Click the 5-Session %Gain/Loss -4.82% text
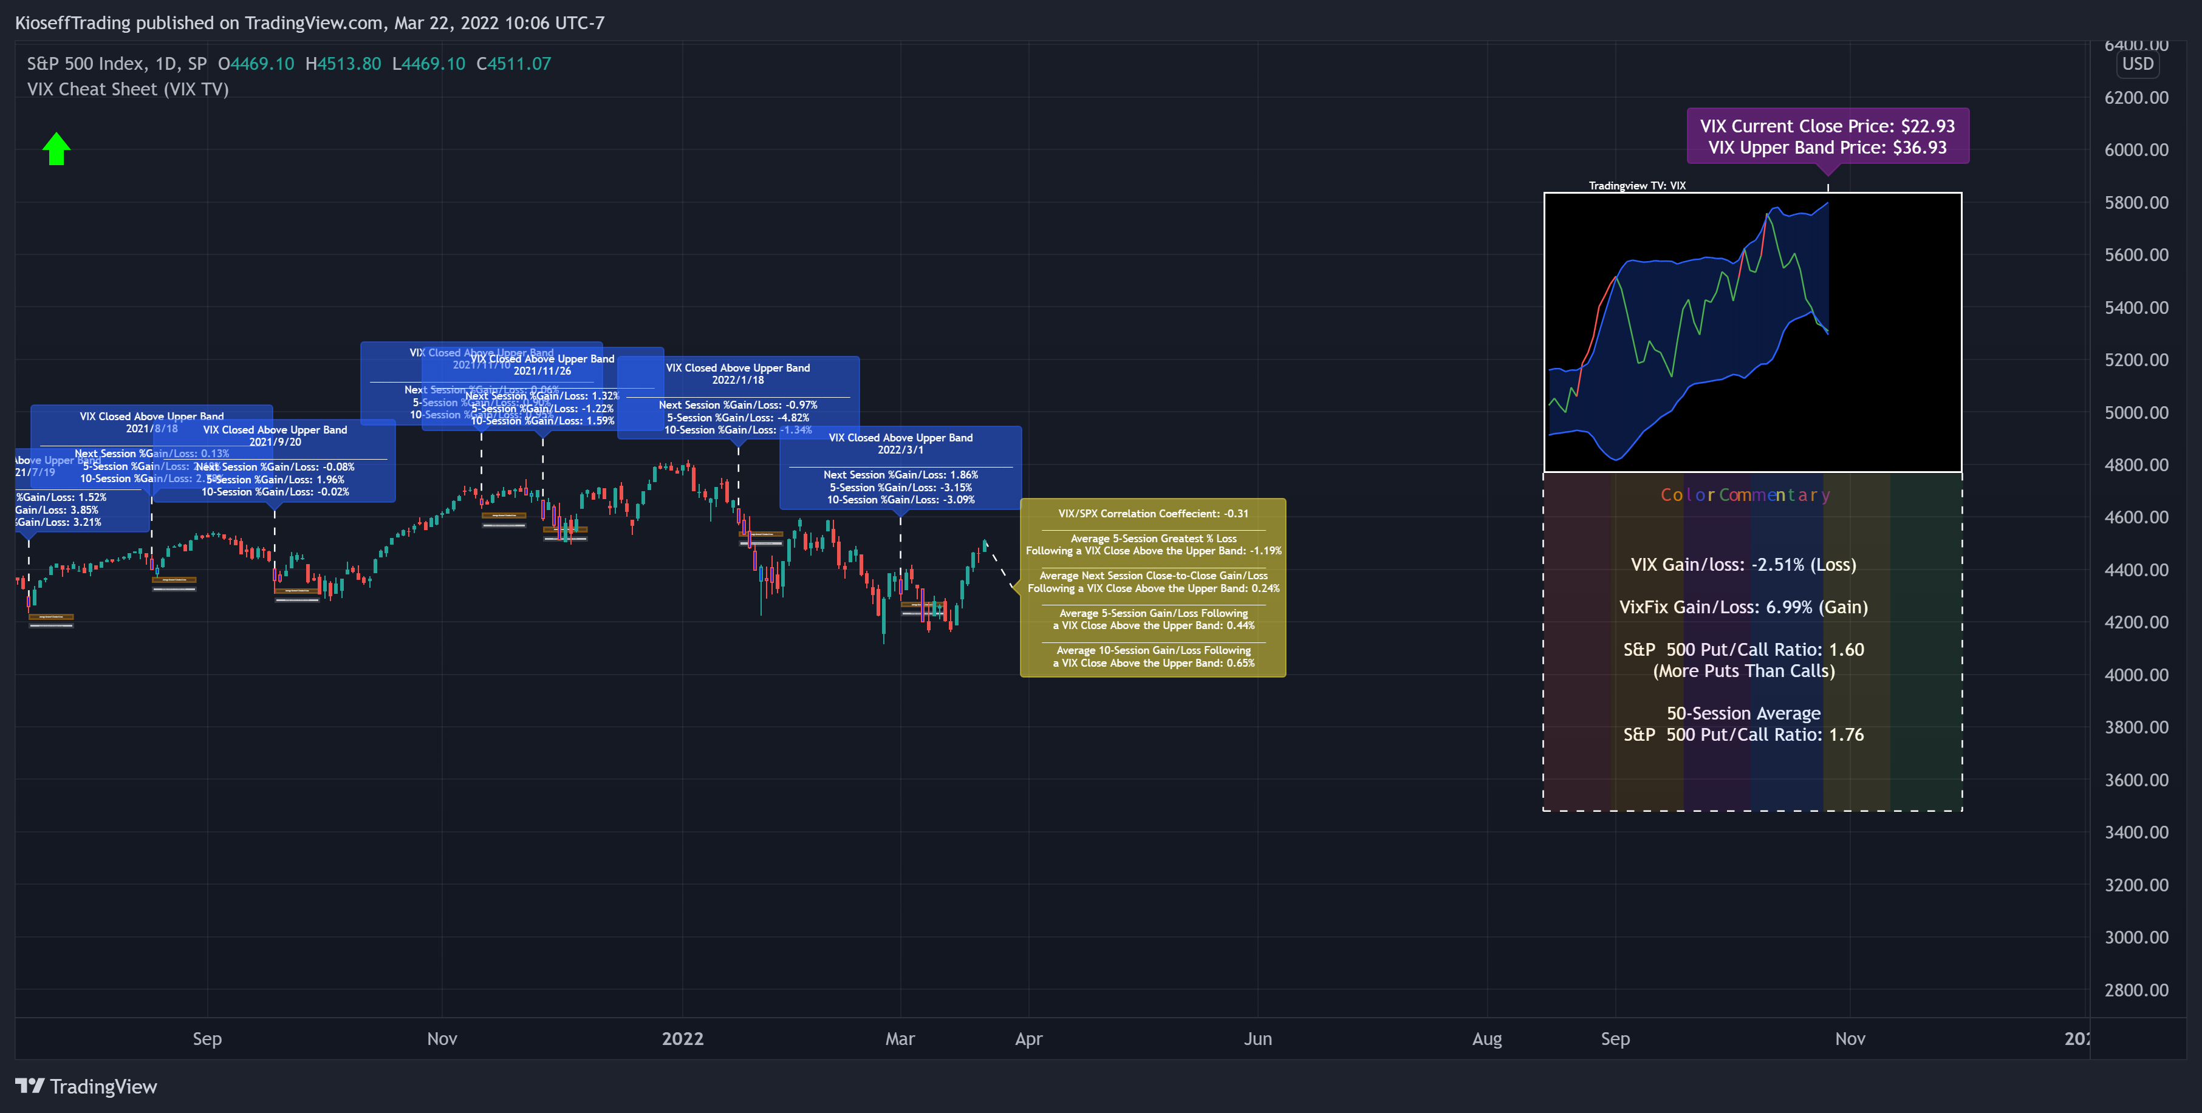Image resolution: width=2202 pixels, height=1113 pixels. pos(737,418)
